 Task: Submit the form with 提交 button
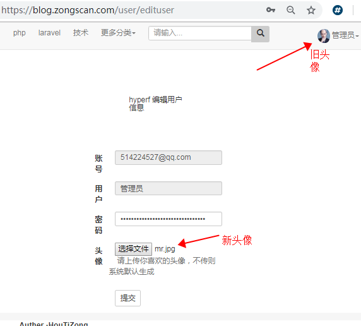(x=127, y=298)
